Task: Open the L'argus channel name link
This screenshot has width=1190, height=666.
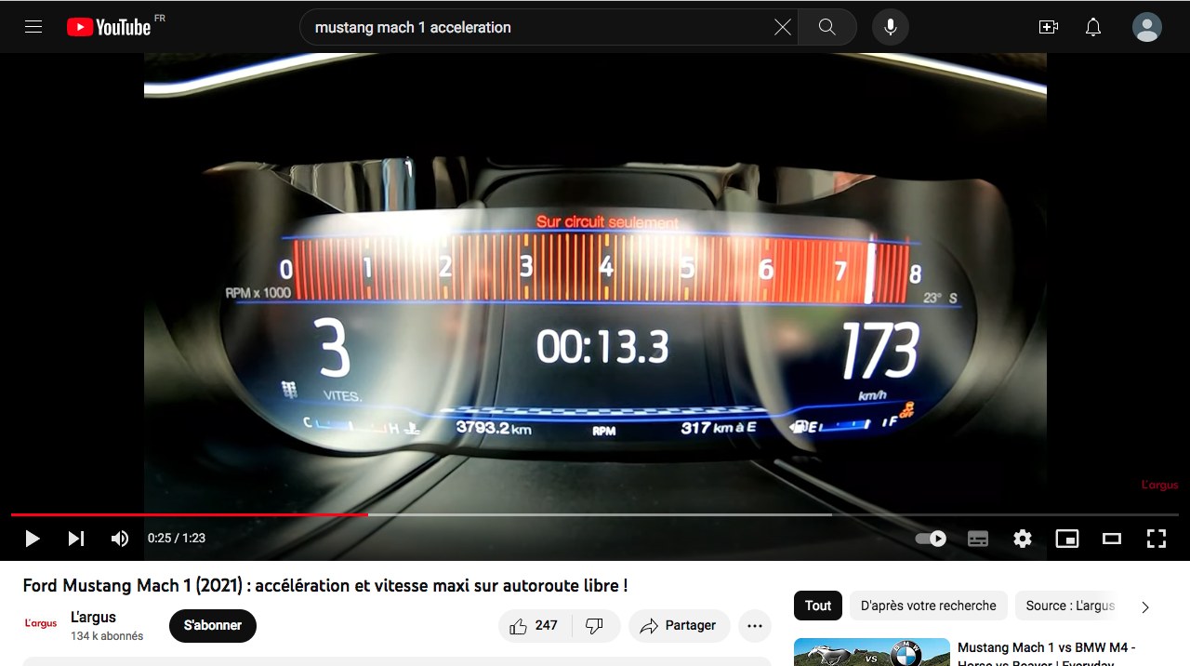Action: point(93,617)
